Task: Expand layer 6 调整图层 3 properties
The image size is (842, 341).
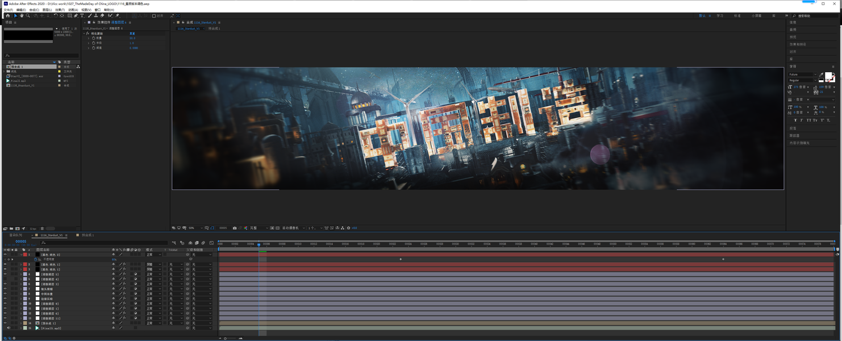Action: (21, 284)
